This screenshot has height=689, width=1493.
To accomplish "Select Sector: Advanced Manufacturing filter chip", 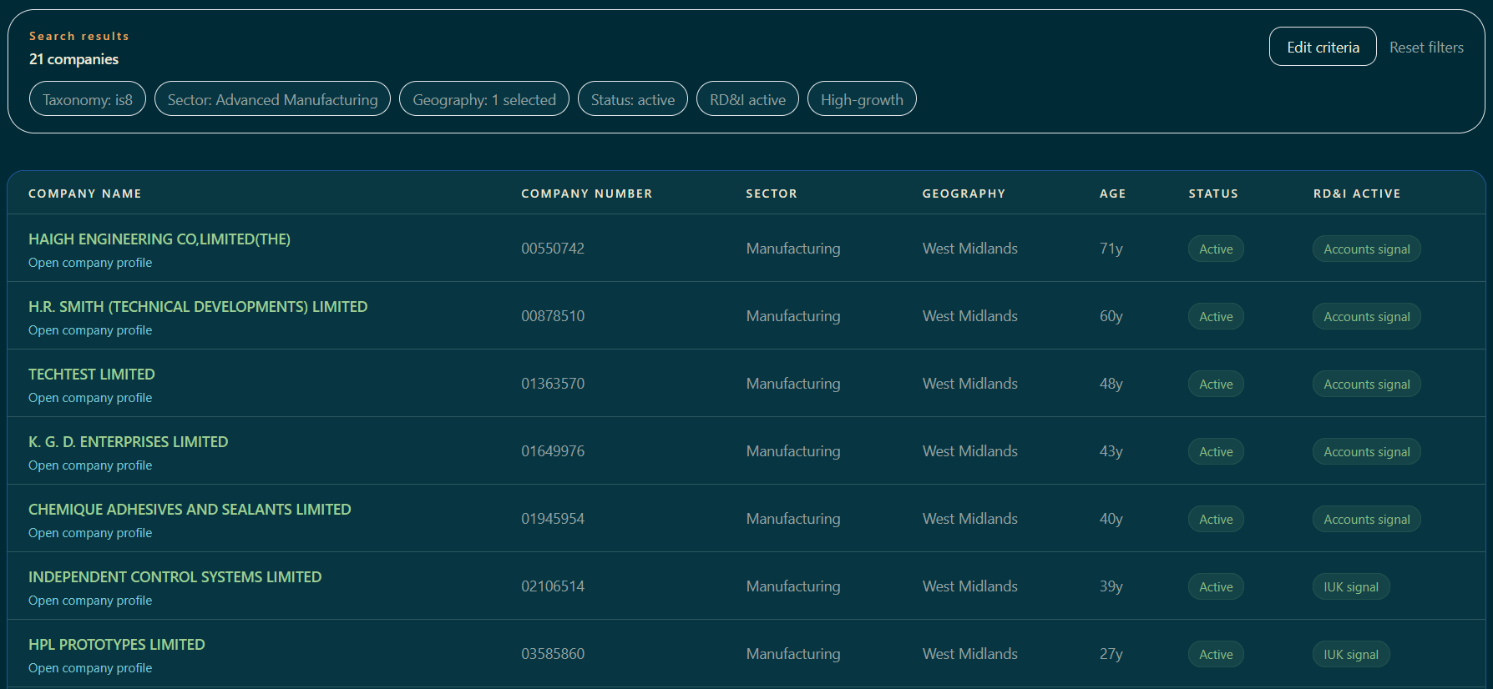I will 272,99.
